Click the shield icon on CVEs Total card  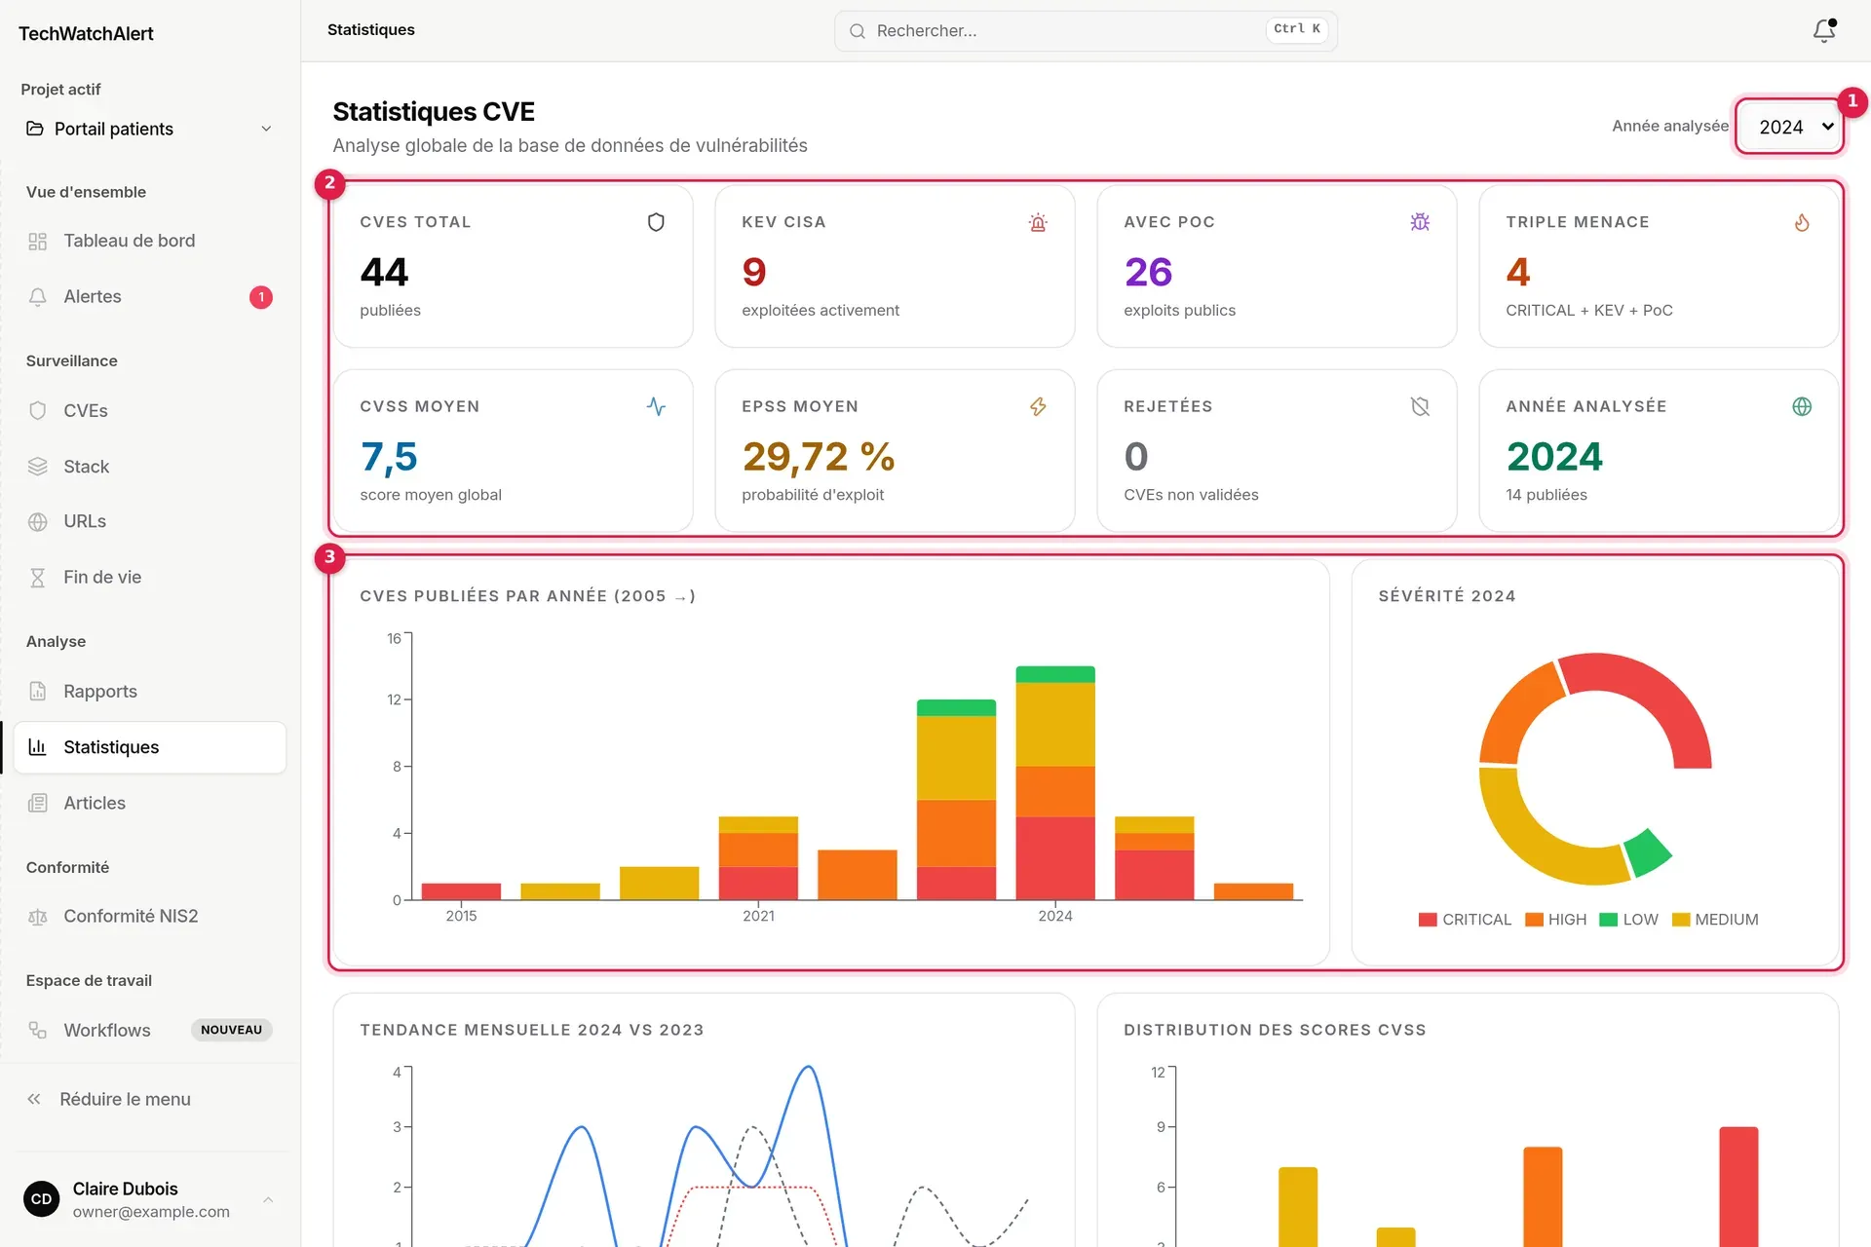[656, 222]
